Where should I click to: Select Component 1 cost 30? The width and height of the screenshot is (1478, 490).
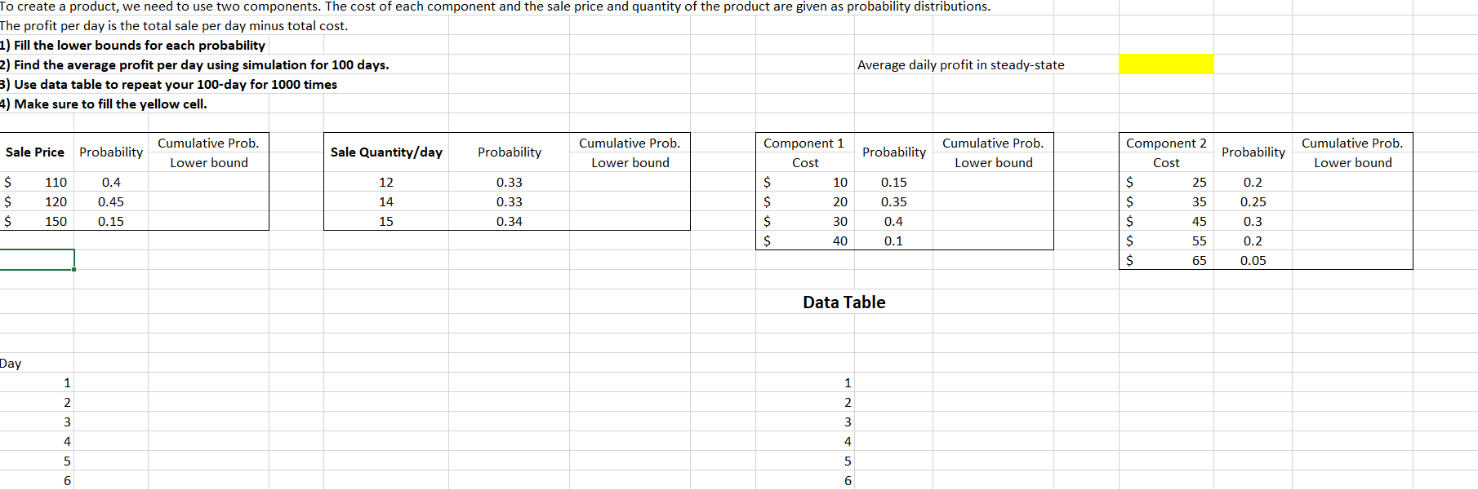click(840, 222)
